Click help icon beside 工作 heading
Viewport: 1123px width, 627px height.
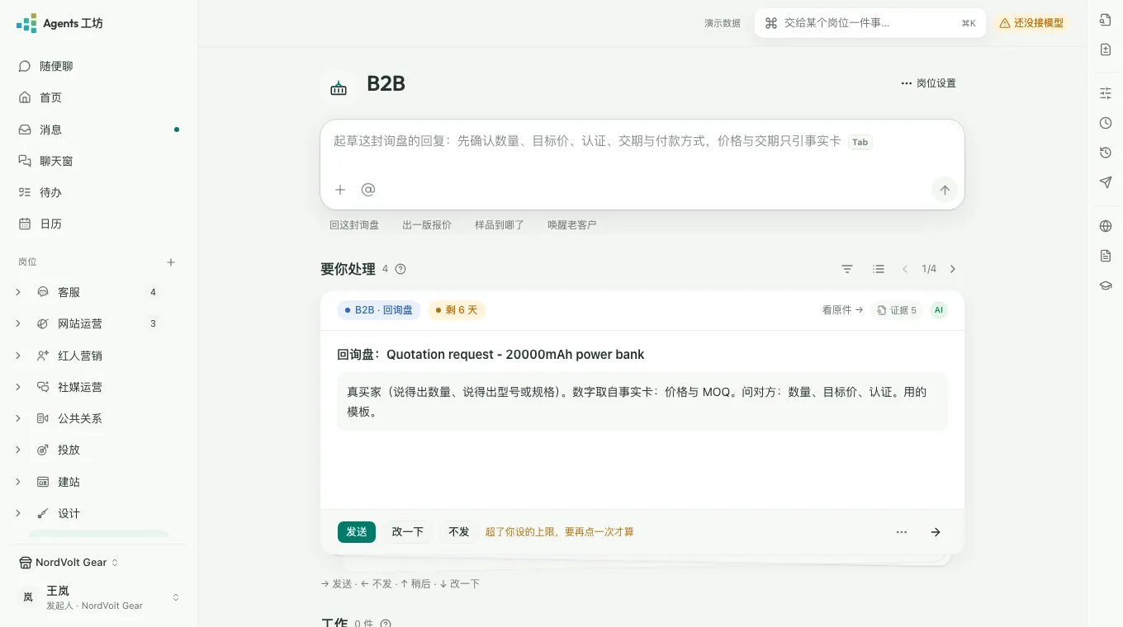click(x=386, y=624)
